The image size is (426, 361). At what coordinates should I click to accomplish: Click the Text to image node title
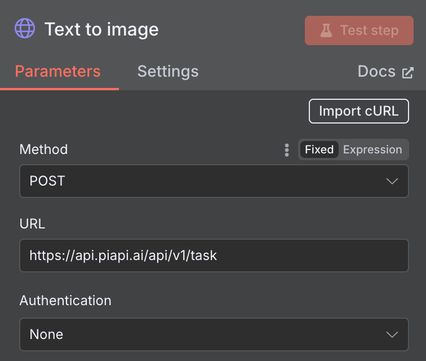coord(101,29)
